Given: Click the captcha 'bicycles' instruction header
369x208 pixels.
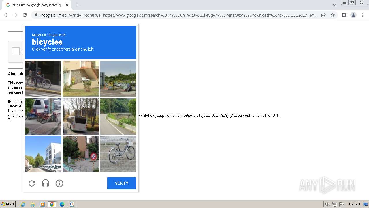Looking at the screenshot, I should [81, 42].
